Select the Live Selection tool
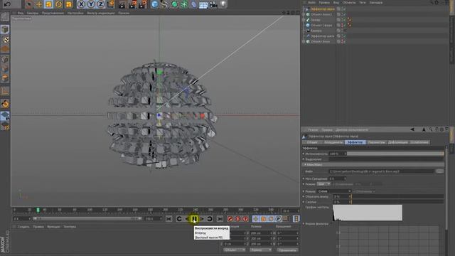This screenshot has width=455, height=256. (28, 4)
